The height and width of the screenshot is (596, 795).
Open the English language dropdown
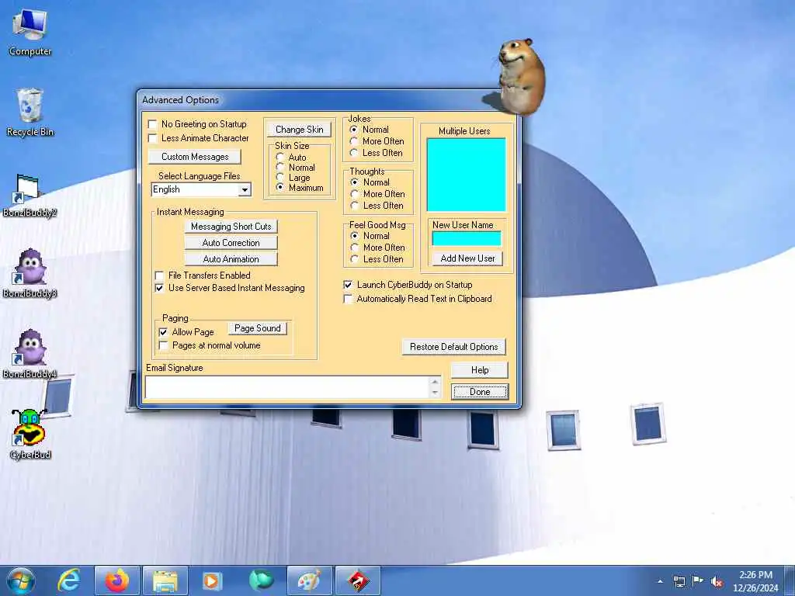[x=245, y=190]
